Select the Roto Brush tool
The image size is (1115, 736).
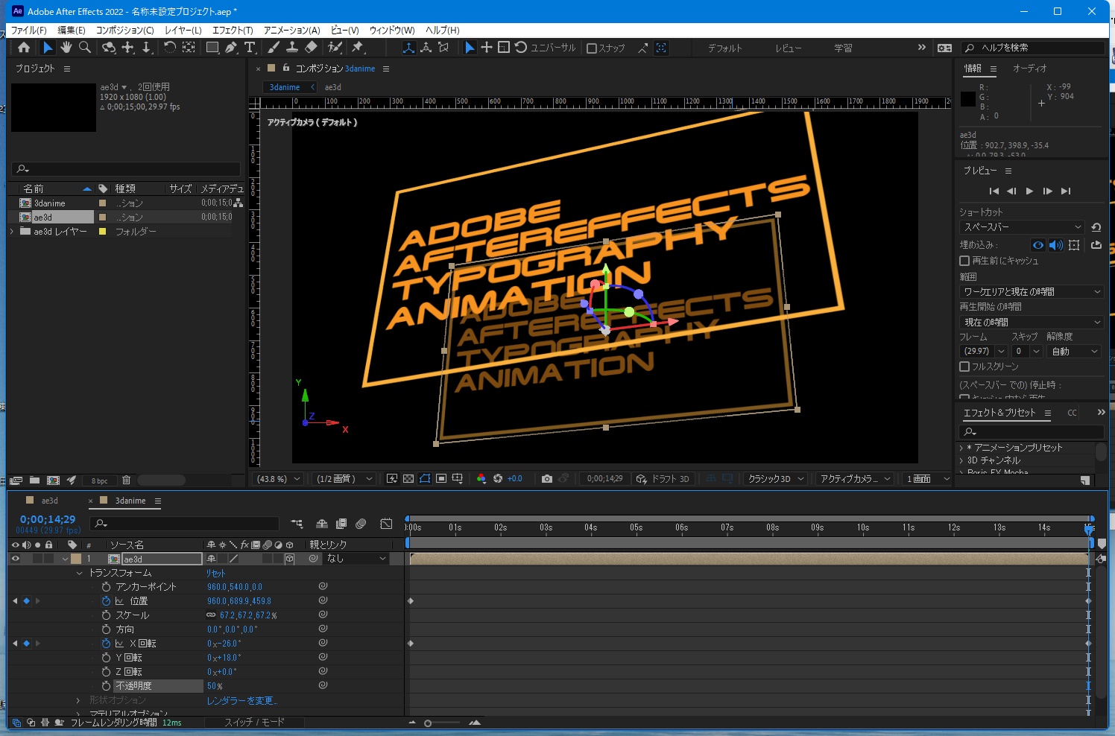[x=335, y=48]
